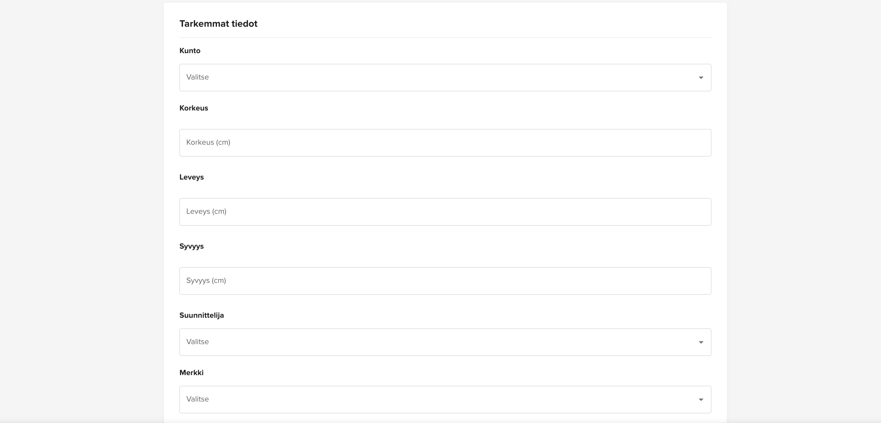The image size is (881, 423).
Task: Click the Merkki label text
Action: coord(191,373)
